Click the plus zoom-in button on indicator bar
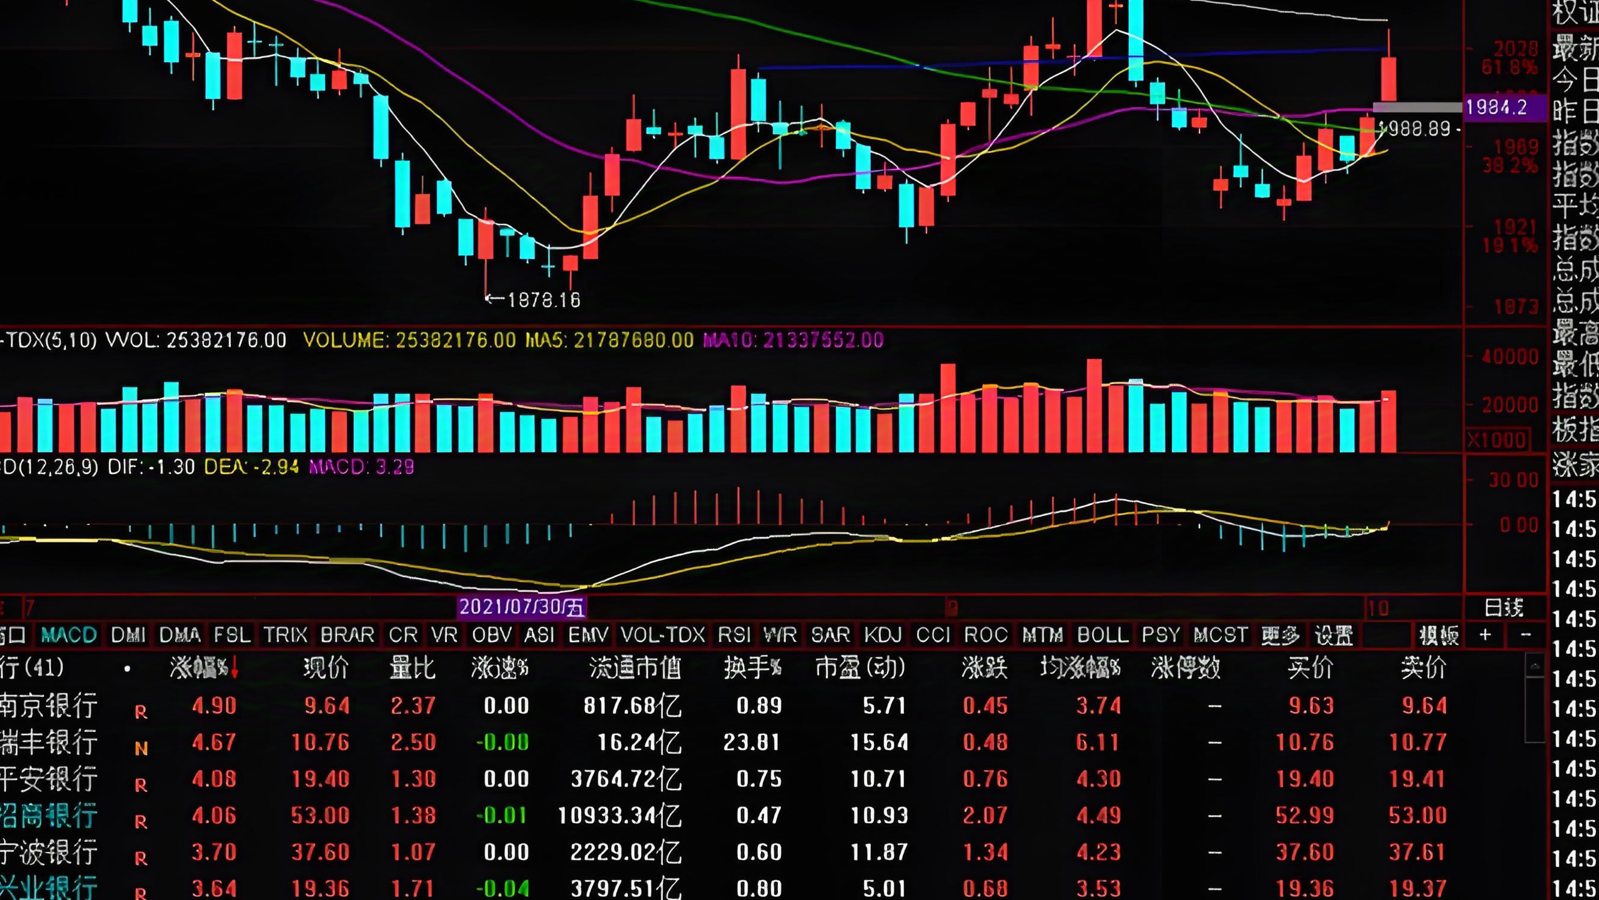 point(1485,635)
